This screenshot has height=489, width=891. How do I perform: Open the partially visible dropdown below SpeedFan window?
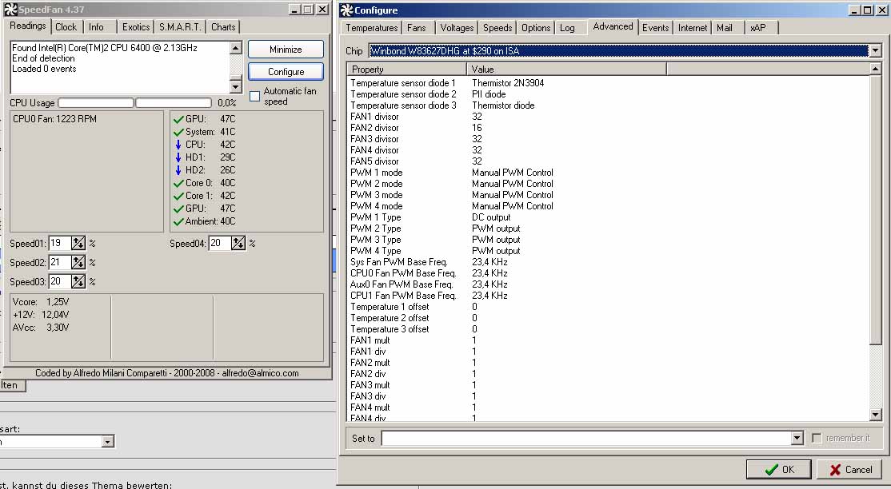tap(108, 441)
